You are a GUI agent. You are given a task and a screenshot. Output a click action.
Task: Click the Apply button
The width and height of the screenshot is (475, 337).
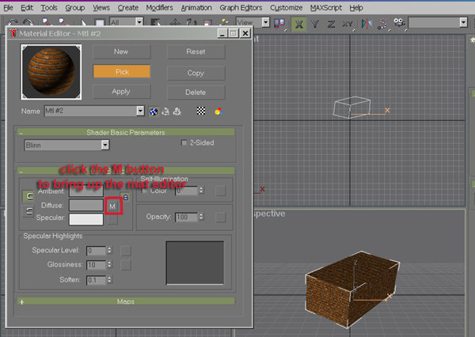[x=121, y=92]
